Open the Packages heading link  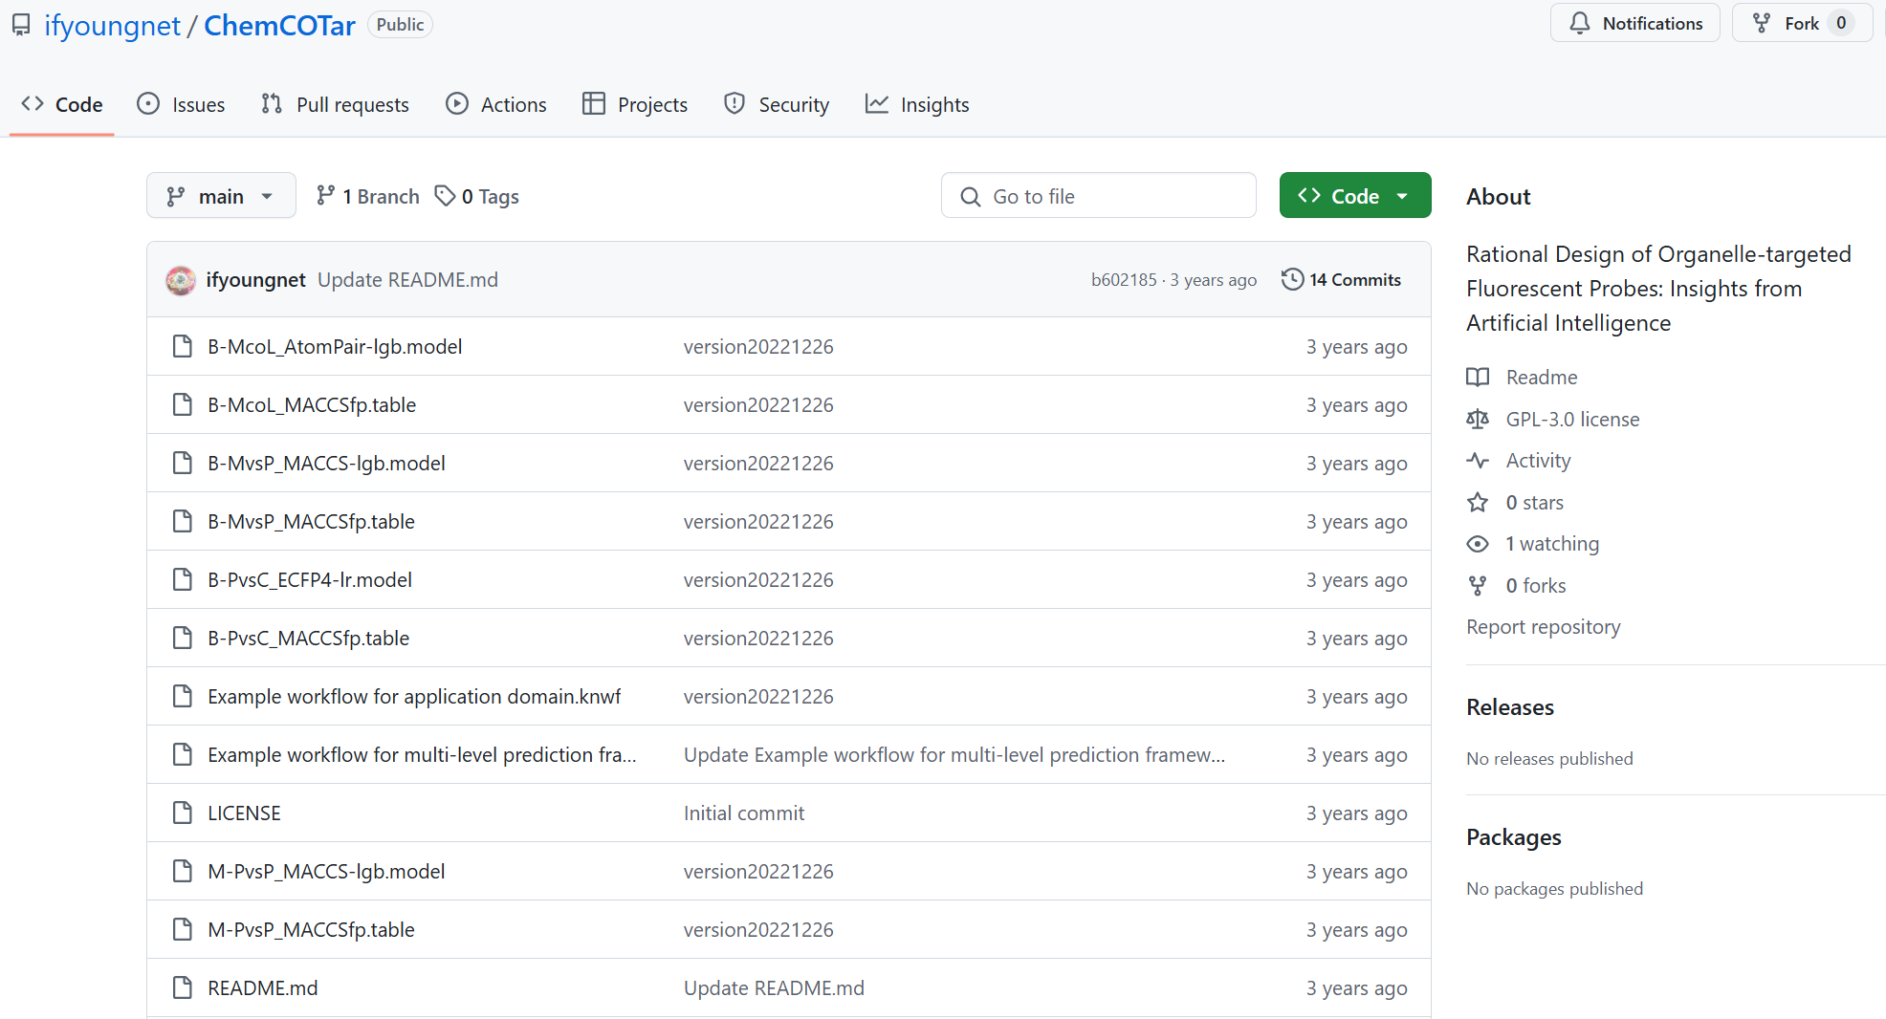coord(1513,836)
